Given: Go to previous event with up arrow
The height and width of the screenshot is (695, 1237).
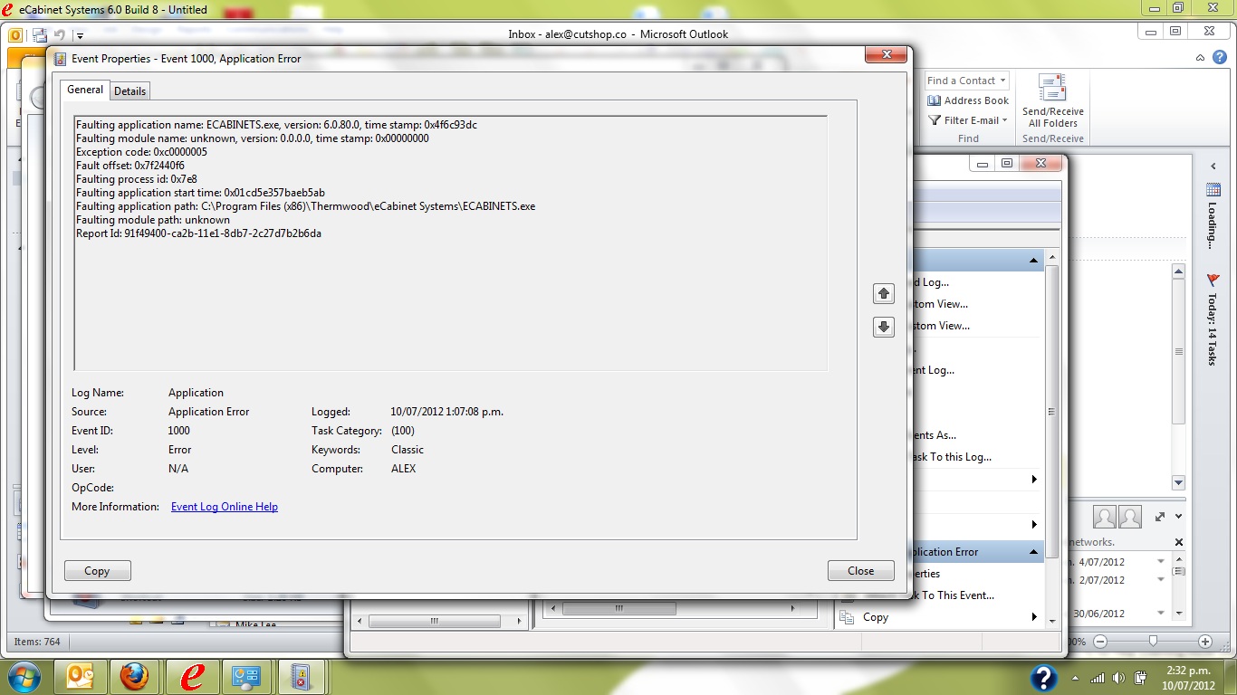Looking at the screenshot, I should pos(883,294).
